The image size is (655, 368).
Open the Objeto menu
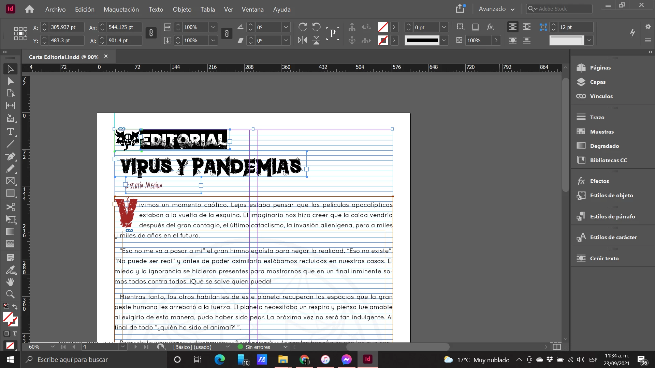(x=182, y=10)
